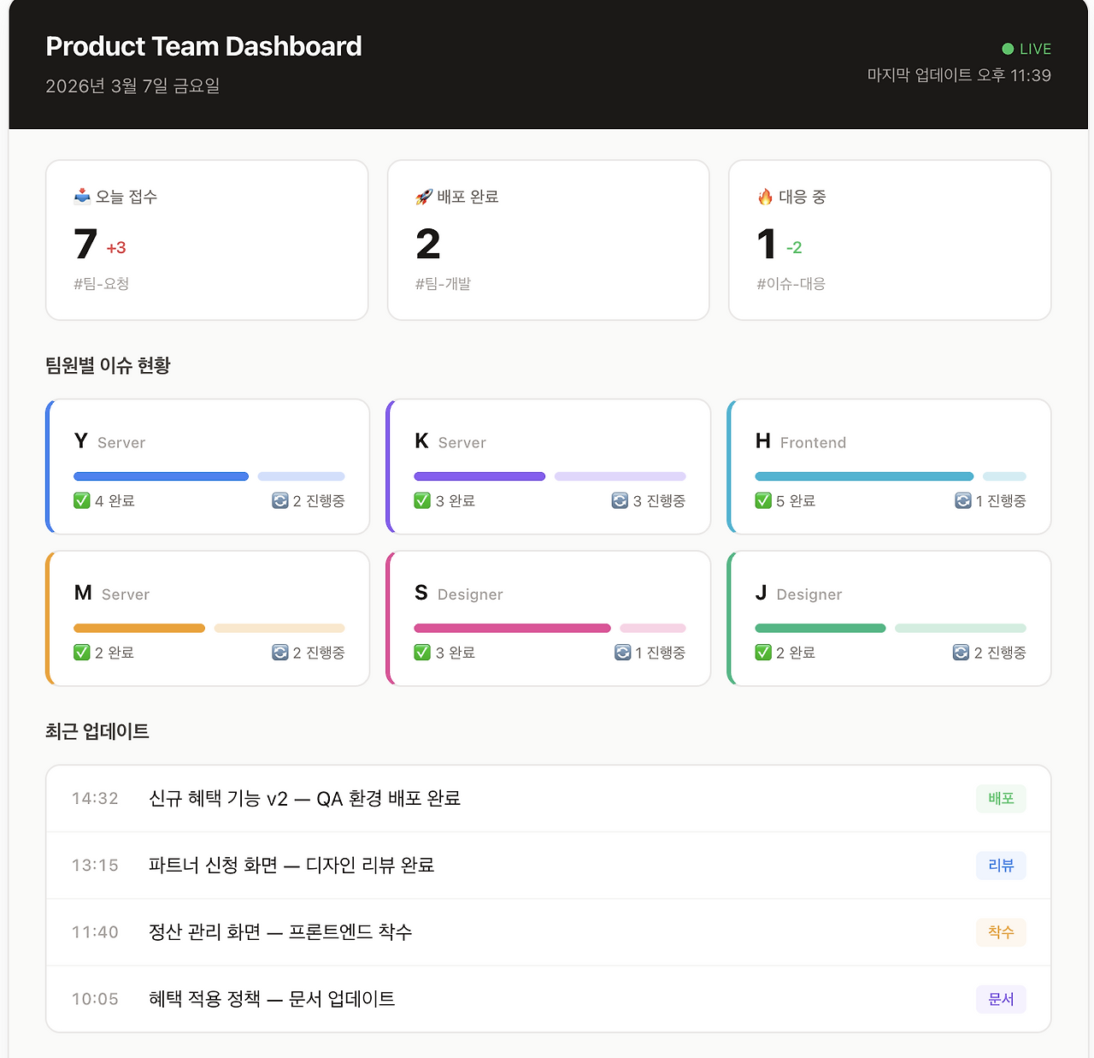Click Y's blue completion progress bar

click(161, 476)
